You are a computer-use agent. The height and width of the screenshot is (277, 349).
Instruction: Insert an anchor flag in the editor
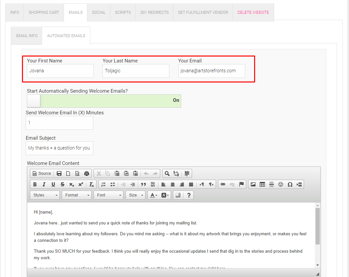[x=241, y=184]
